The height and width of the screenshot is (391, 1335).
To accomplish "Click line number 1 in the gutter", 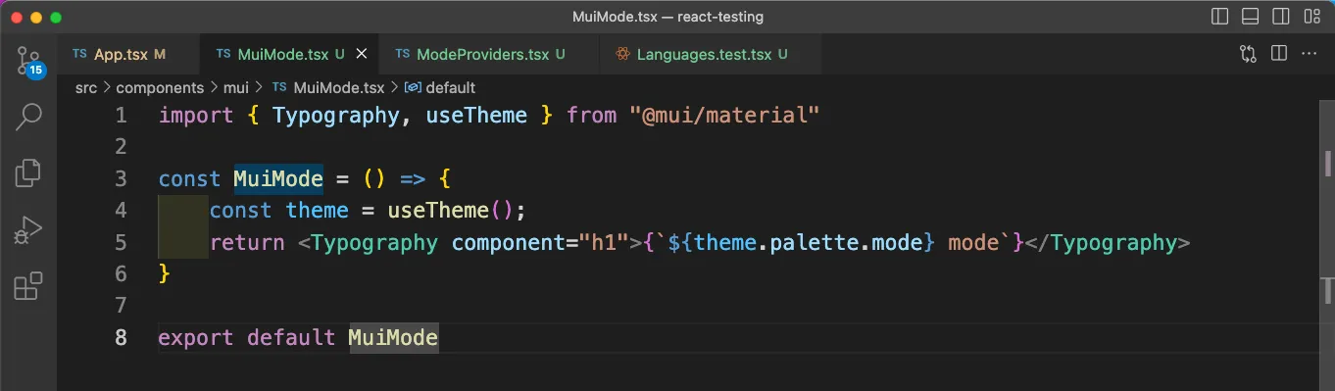I will click(x=121, y=116).
